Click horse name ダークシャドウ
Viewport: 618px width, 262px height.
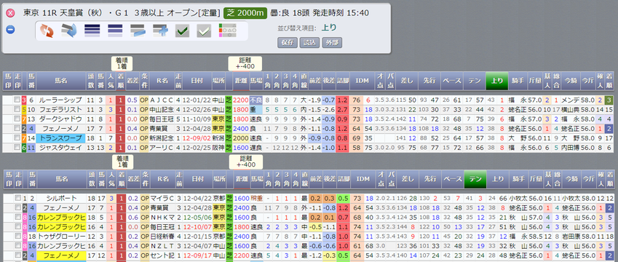pos(61,119)
